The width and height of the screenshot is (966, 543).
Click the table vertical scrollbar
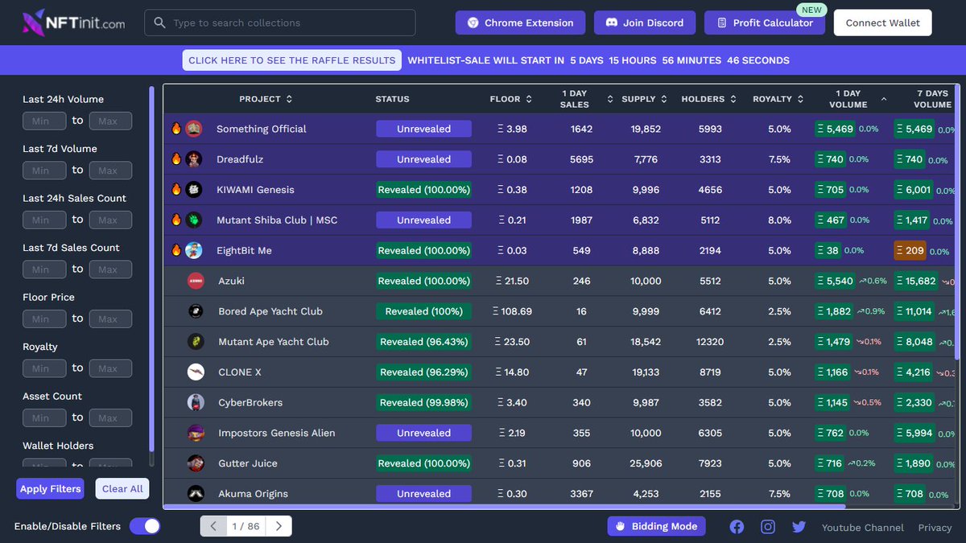[x=957, y=222]
